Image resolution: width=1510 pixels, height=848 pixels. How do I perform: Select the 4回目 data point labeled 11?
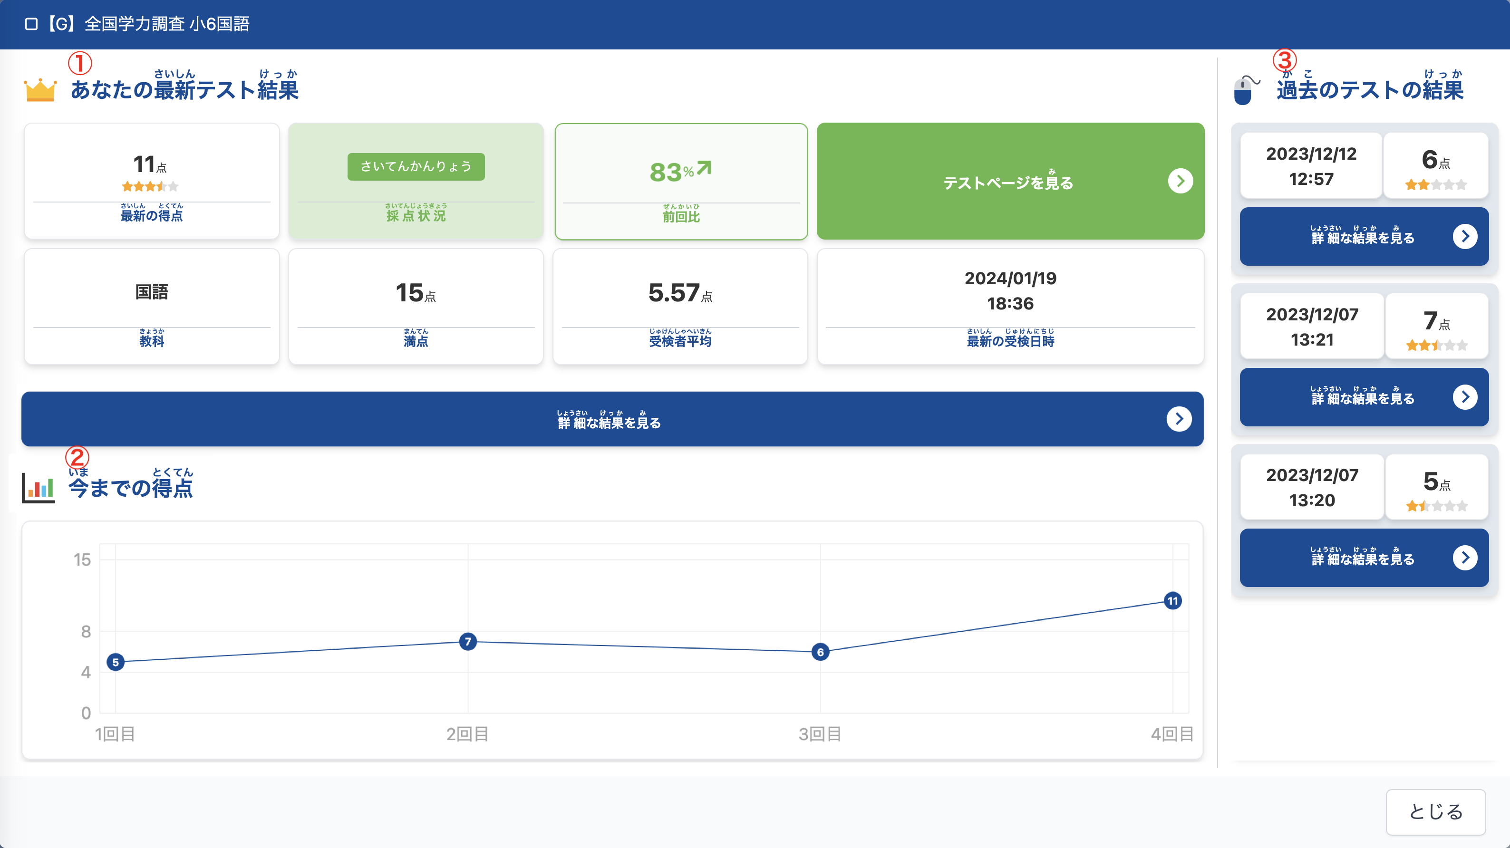tap(1172, 601)
